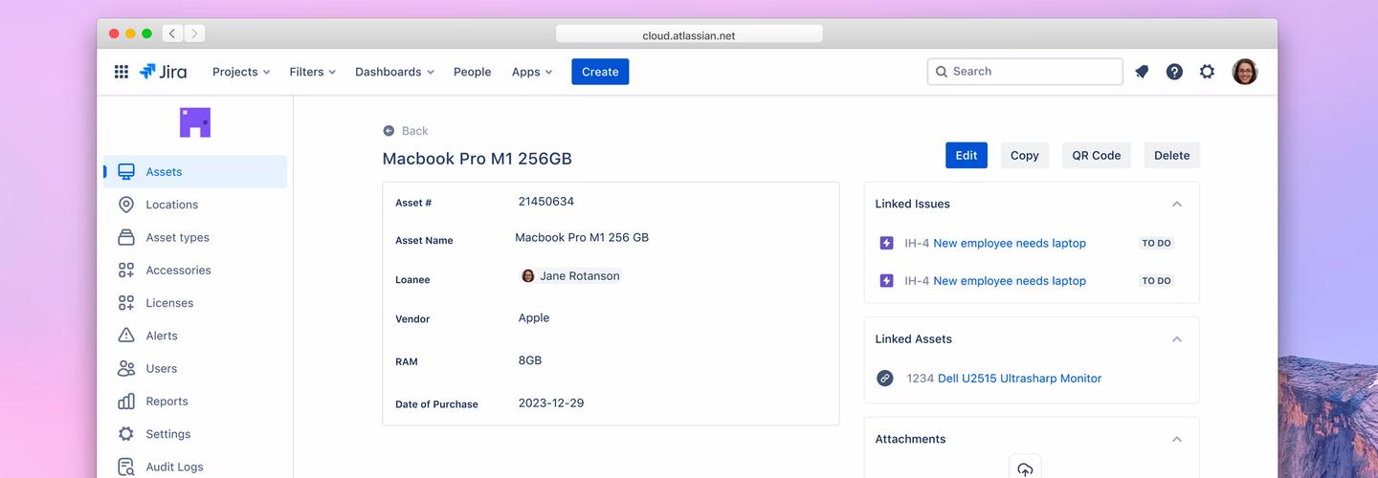Open the Dashboards dropdown menu

(394, 72)
